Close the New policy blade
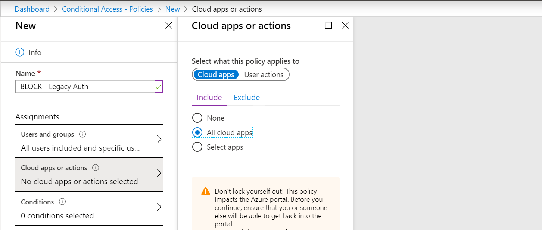This screenshot has width=542, height=230. tap(169, 25)
